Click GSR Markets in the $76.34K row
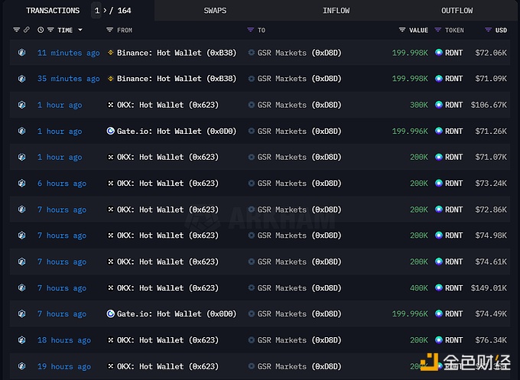Screen dimensions: 520x380 (x=300, y=340)
